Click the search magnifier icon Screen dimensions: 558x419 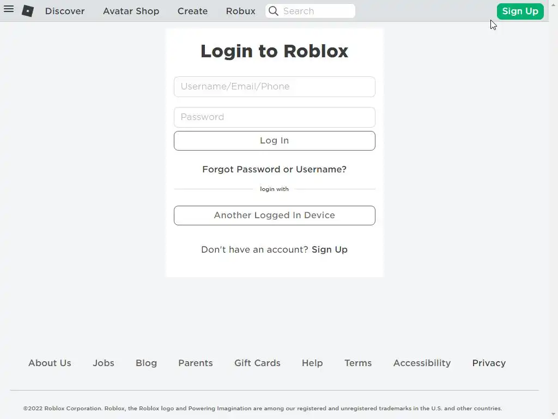274,11
